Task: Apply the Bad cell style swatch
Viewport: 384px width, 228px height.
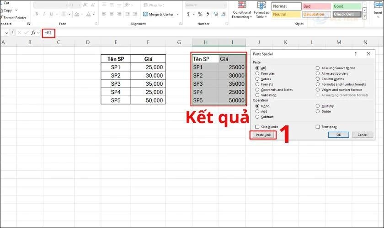Action: (x=316, y=6)
